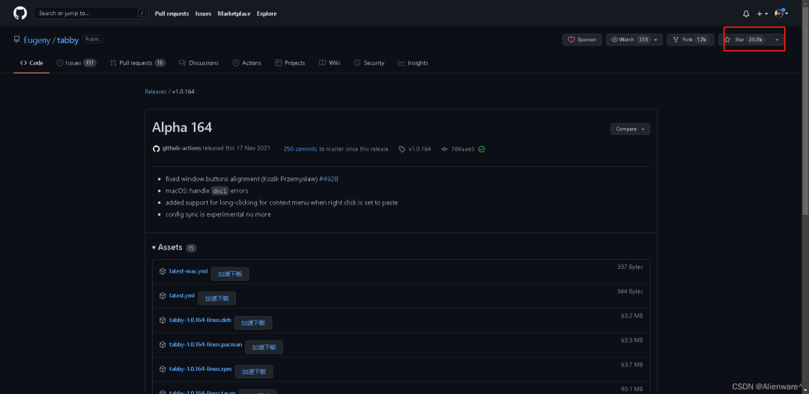
Task: Open the notifications bell
Action: point(746,13)
